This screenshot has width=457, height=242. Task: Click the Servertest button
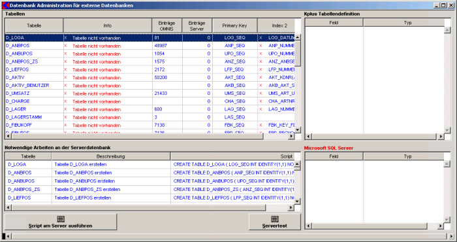(x=275, y=222)
